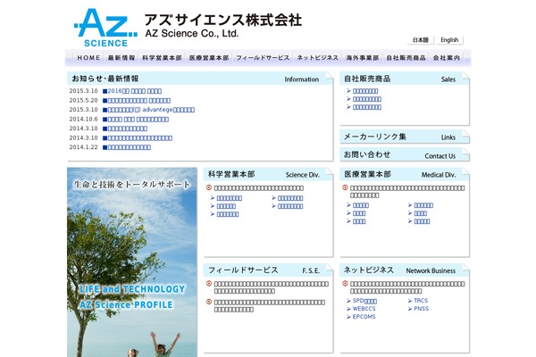Image resolution: width=536 pixels, height=357 pixels.
Task: Open the 科学営業本部 Science Div. header
Action: [x=268, y=174]
